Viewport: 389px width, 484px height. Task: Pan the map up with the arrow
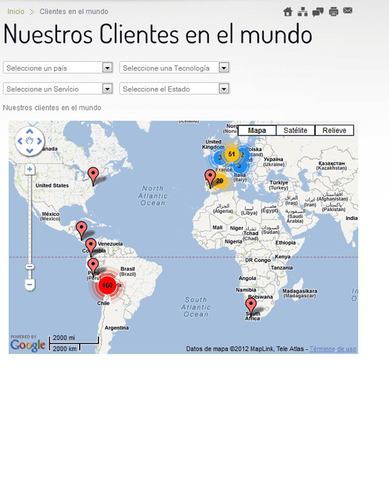[30, 131]
